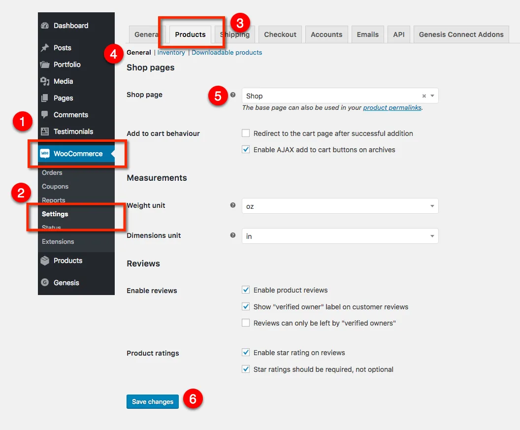The width and height of the screenshot is (520, 430).
Task: Click the Media icon in sidebar
Action: tap(45, 81)
